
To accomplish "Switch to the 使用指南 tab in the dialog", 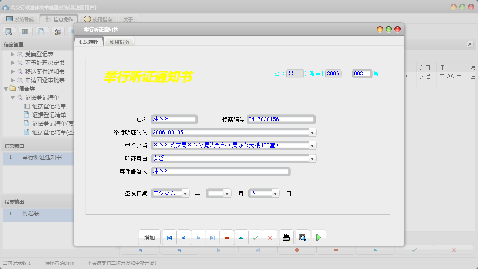I will (x=119, y=42).
